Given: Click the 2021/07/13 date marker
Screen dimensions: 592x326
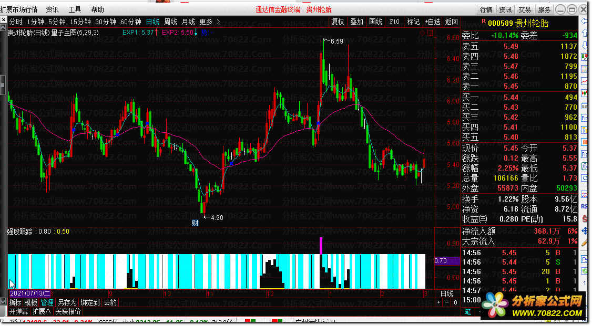Looking at the screenshot, I should (x=30, y=293).
